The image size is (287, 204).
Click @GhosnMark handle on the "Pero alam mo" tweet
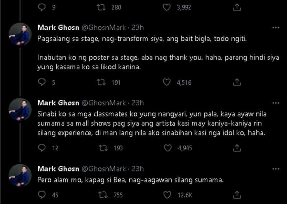104,169
